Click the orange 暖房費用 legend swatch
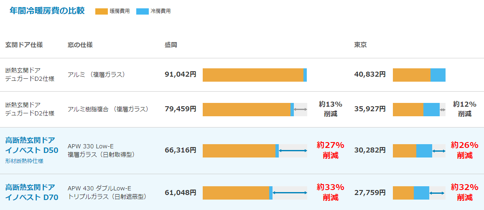The image size is (484, 210). (x=101, y=11)
